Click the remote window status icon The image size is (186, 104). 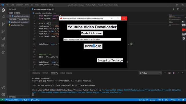[x=2, y=100]
